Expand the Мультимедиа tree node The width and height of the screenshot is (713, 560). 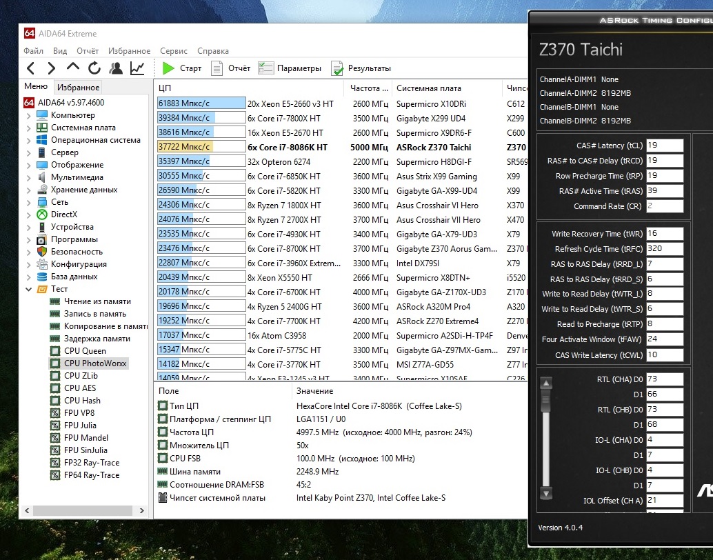[29, 177]
